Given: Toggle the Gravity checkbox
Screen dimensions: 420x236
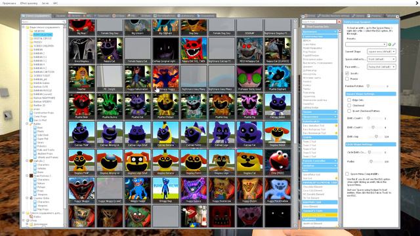Looking at the screenshot, I should (347, 73).
